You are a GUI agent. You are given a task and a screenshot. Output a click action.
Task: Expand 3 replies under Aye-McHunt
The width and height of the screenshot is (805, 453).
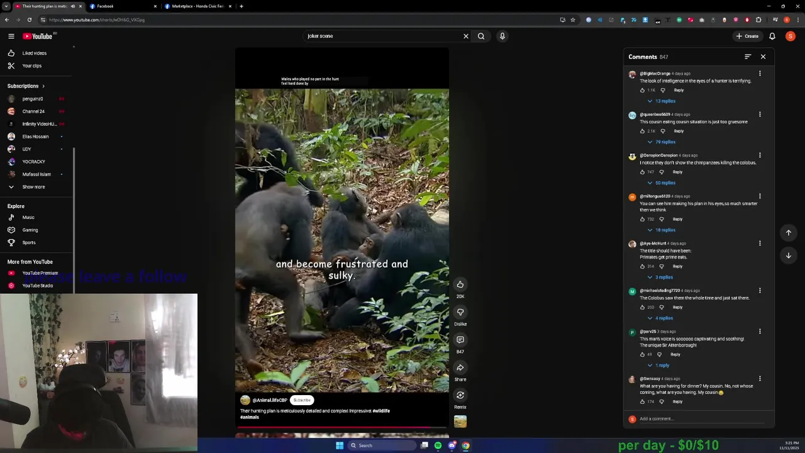pos(660,277)
